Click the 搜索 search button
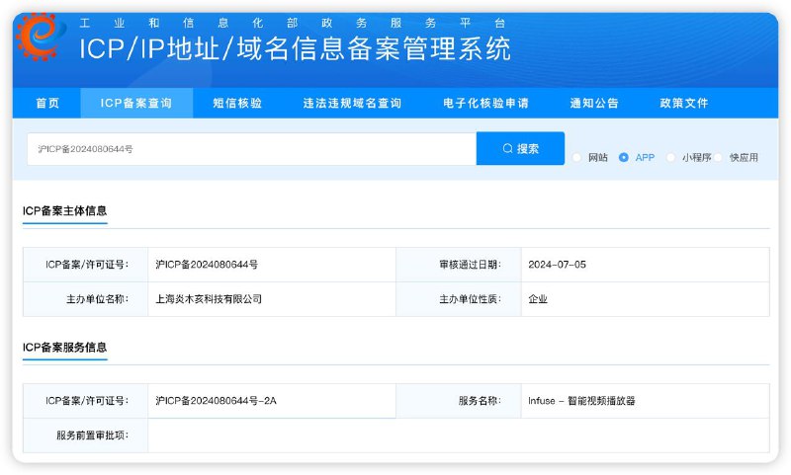 (520, 148)
